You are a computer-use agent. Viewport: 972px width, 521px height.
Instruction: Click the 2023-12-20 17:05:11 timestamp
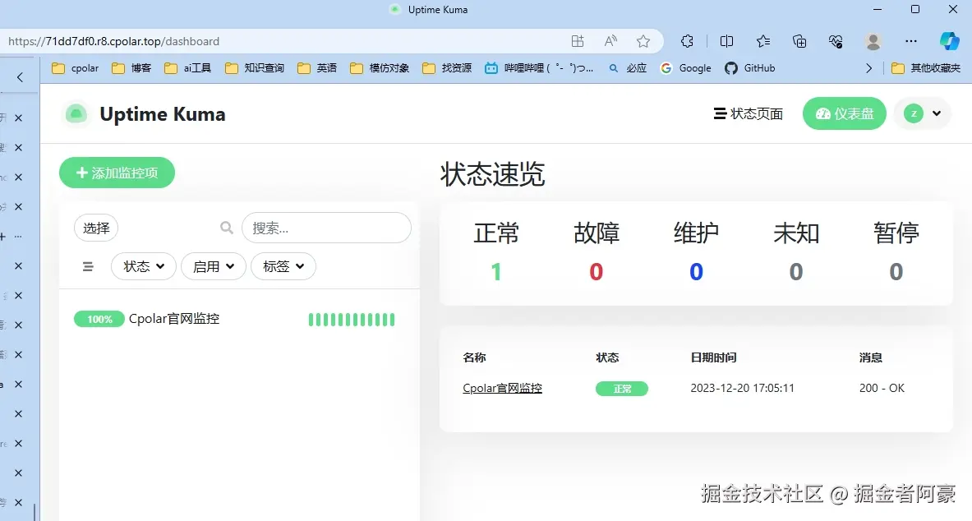pos(742,388)
